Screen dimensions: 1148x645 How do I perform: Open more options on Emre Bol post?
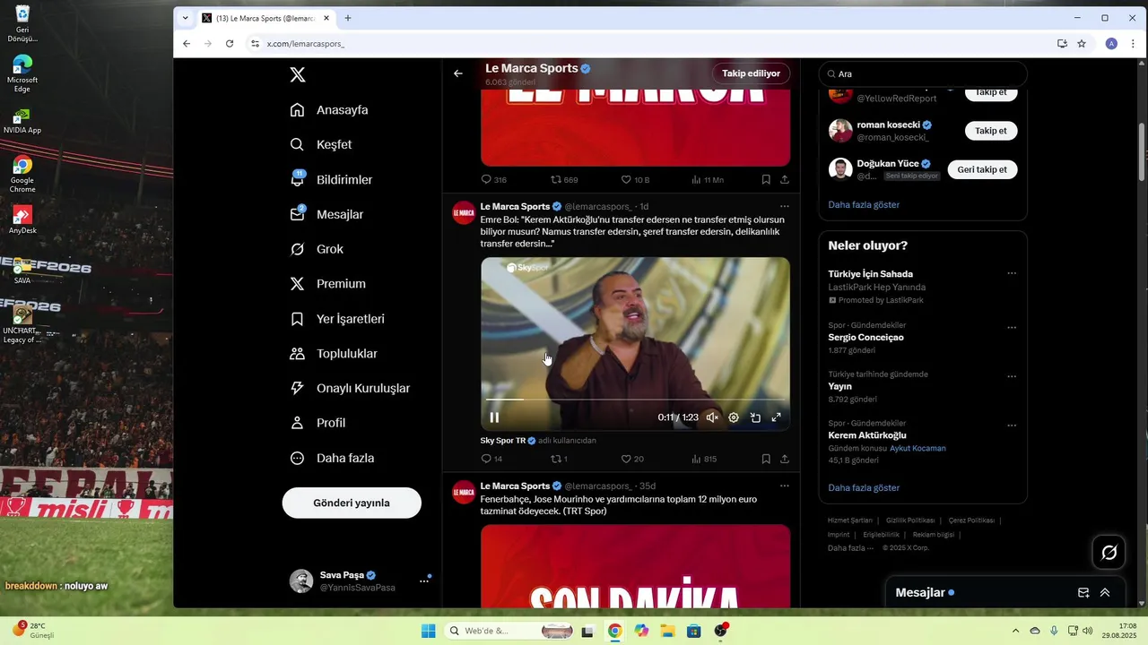pos(784,206)
